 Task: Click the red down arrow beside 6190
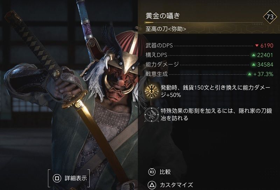coord(257,46)
